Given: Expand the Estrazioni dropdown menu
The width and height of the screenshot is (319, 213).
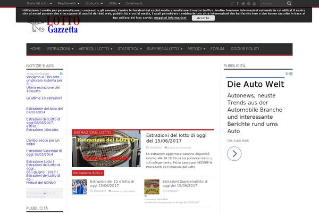Looking at the screenshot, I should 60,48.
